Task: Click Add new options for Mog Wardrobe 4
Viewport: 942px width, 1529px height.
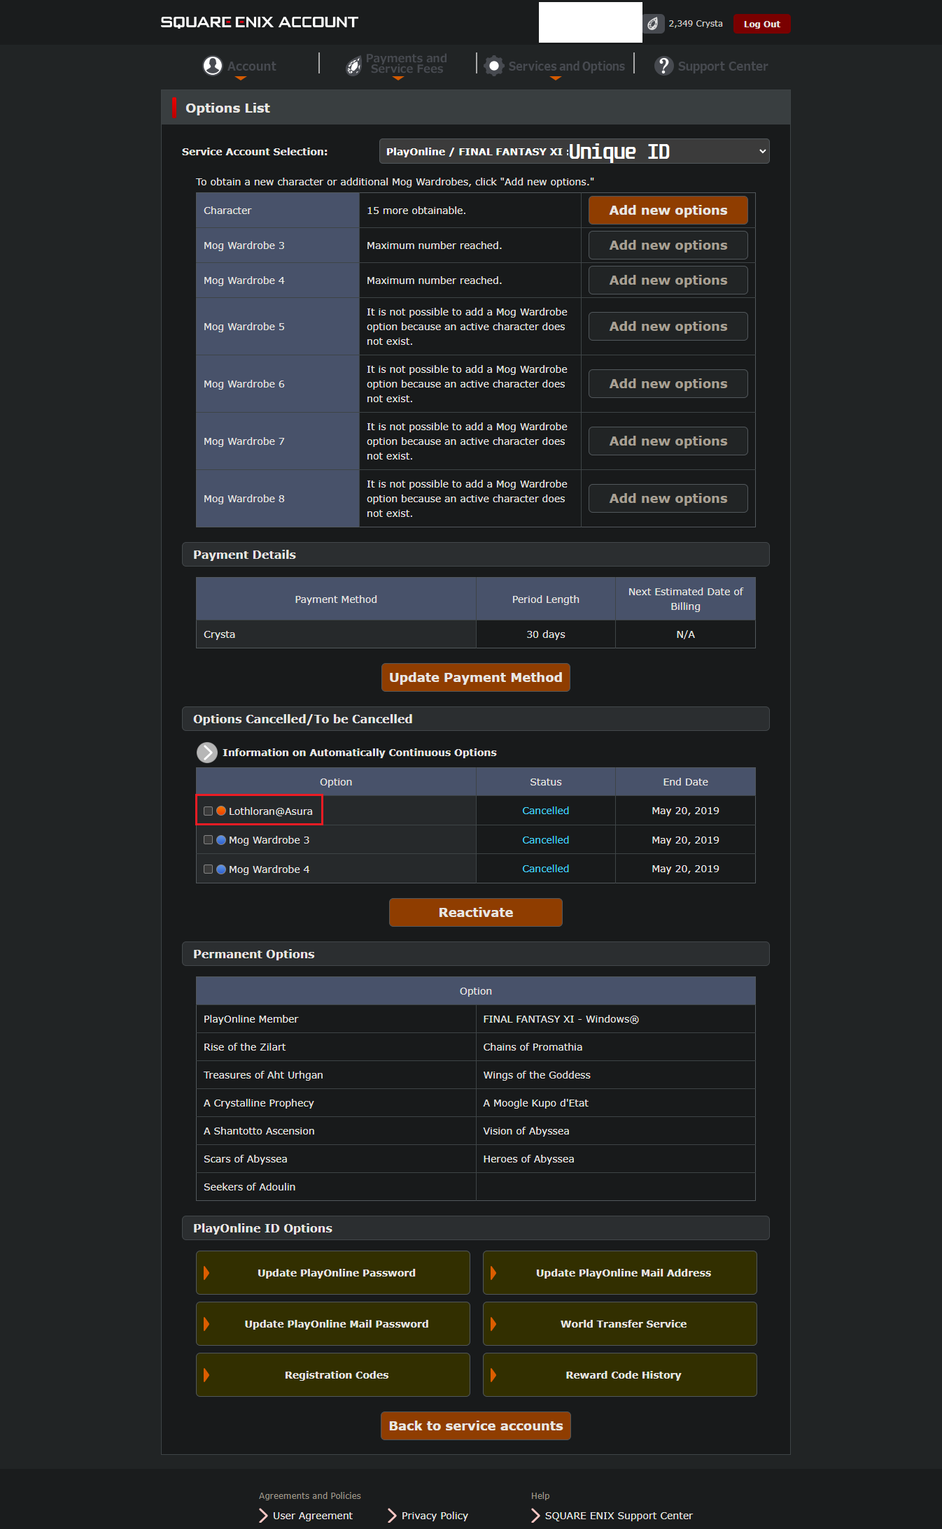Action: (668, 280)
